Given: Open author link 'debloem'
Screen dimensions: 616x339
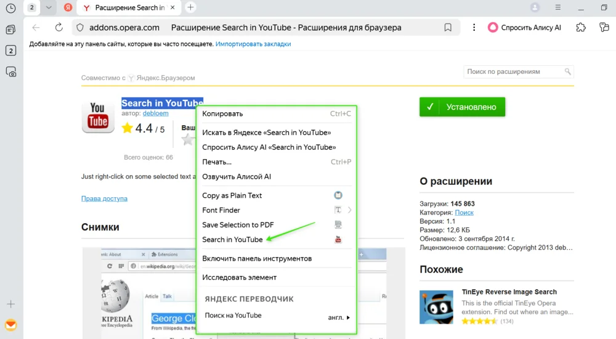Looking at the screenshot, I should coord(156,113).
